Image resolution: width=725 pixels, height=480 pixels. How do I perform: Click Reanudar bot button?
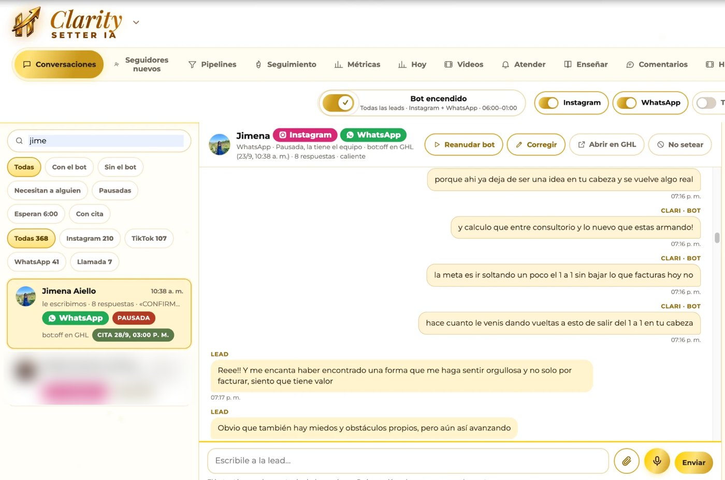click(464, 145)
